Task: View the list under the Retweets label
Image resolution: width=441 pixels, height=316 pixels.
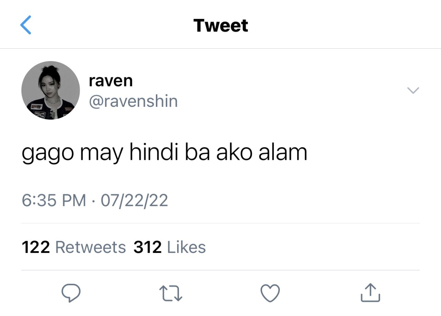Action: (x=91, y=247)
